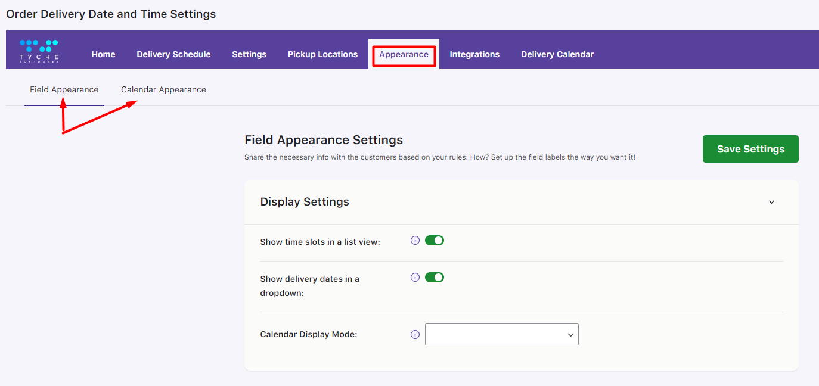Click the Display Settings section header

pyautogui.click(x=305, y=202)
